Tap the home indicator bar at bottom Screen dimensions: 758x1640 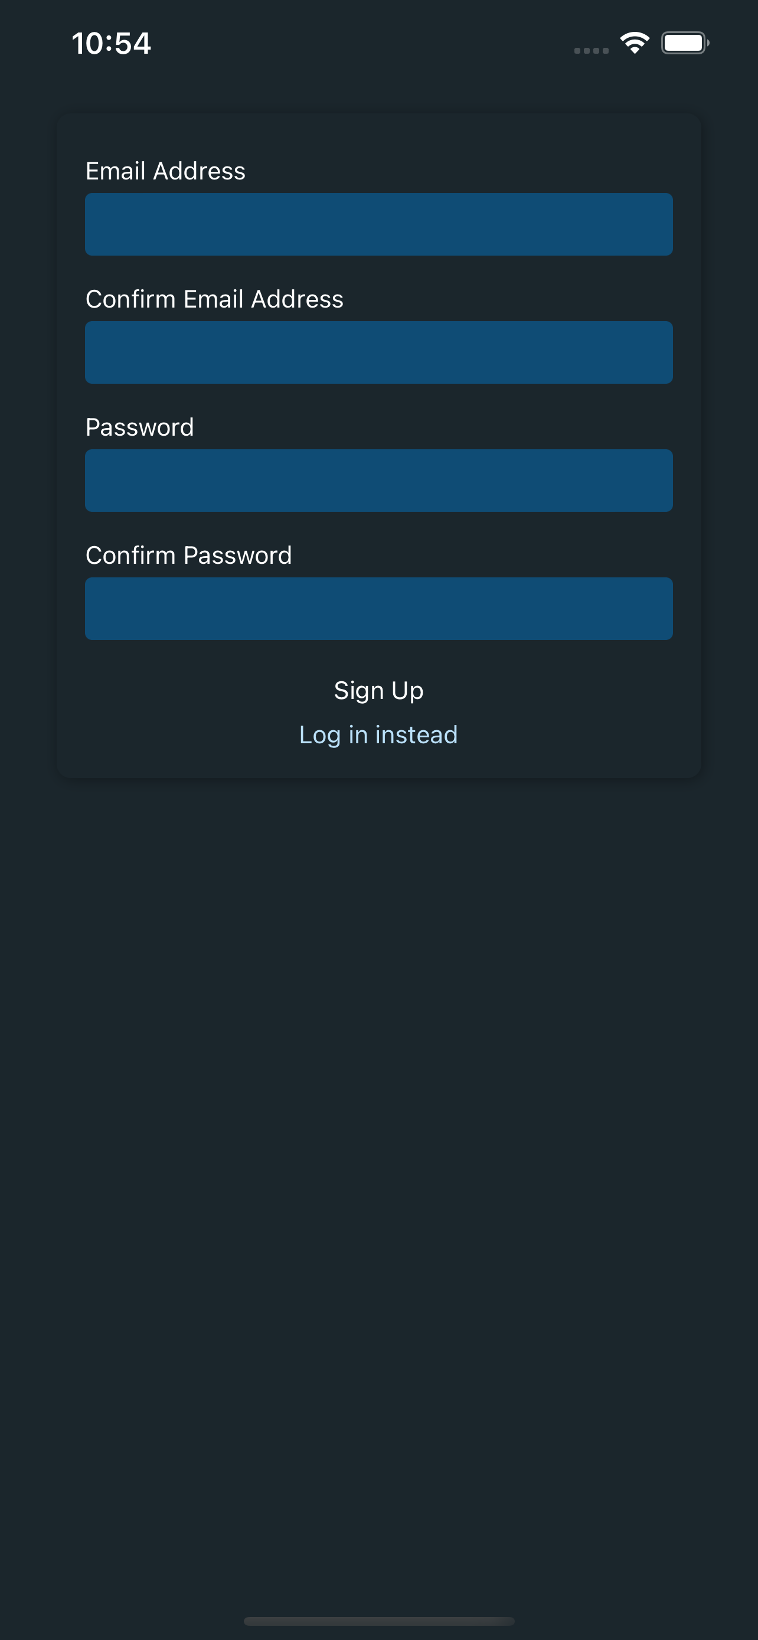click(x=378, y=1619)
